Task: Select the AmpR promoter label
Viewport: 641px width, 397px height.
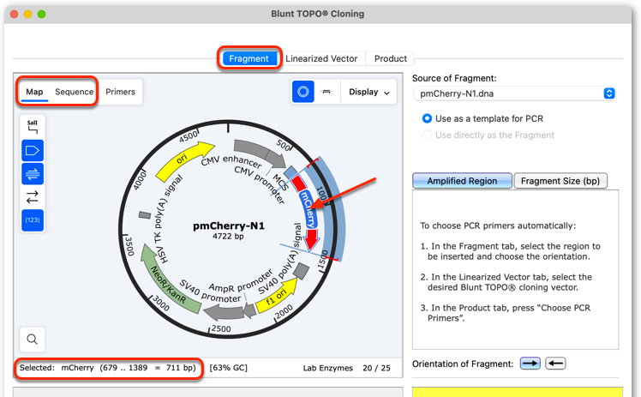Action: click(x=240, y=280)
